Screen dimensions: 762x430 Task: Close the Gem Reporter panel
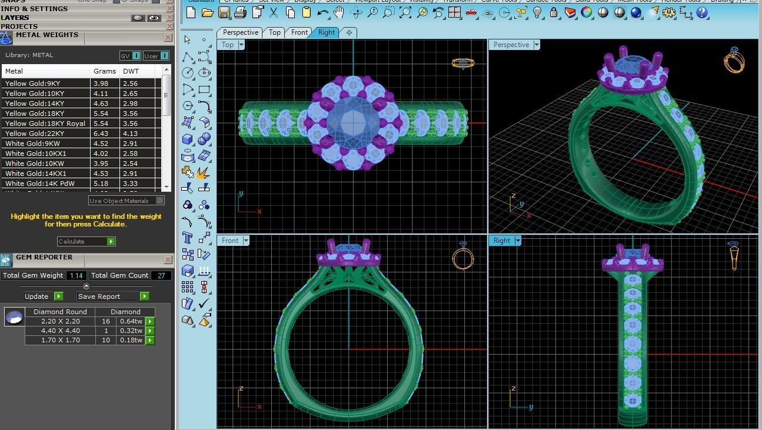click(x=168, y=259)
